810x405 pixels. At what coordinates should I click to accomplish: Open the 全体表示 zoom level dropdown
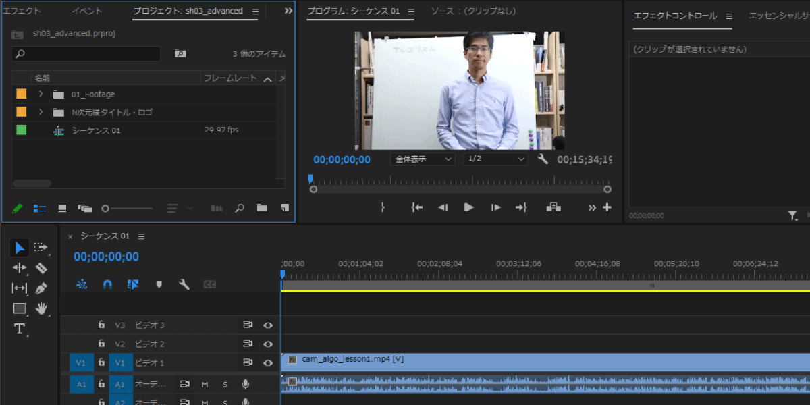click(423, 159)
